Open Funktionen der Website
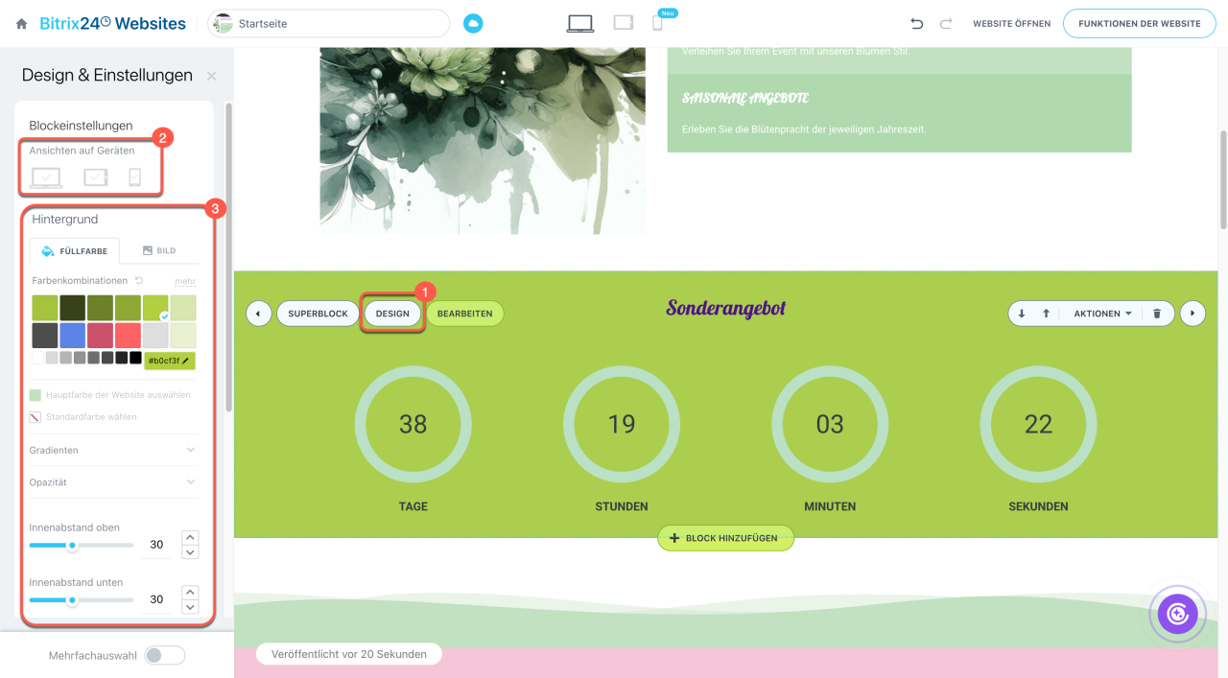 [1139, 24]
